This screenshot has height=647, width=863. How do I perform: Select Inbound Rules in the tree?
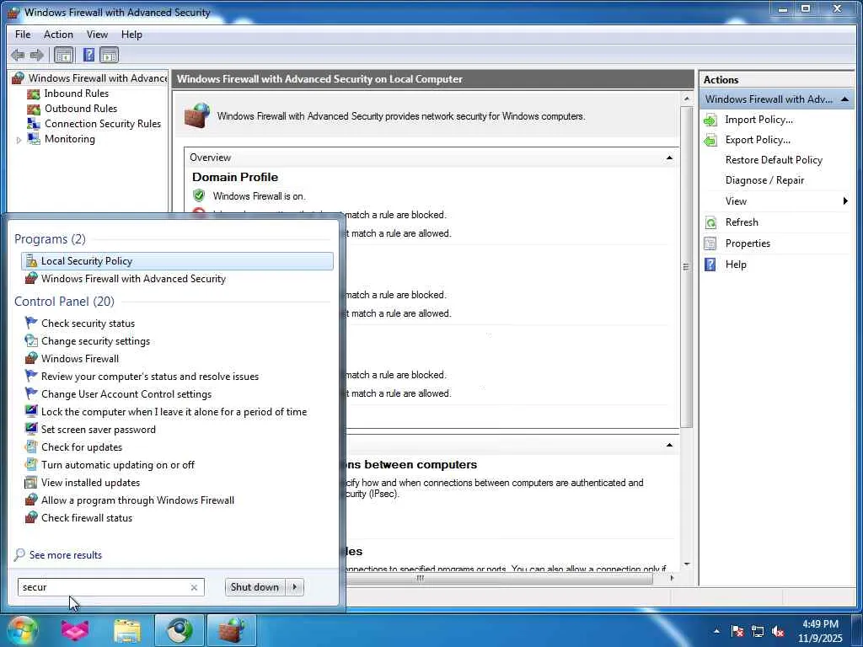point(76,94)
